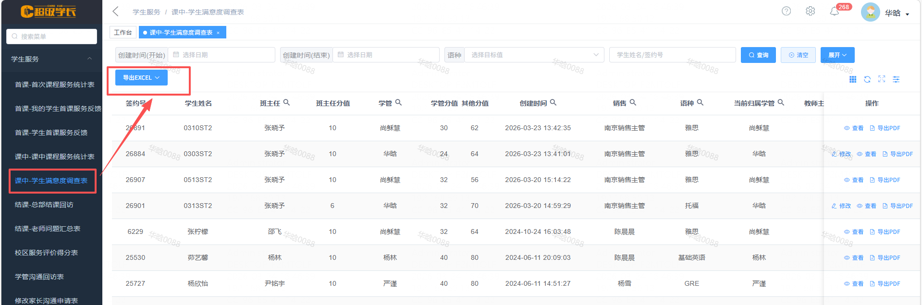Click the table refresh icon
Image resolution: width=922 pixels, height=305 pixels.
click(x=867, y=79)
